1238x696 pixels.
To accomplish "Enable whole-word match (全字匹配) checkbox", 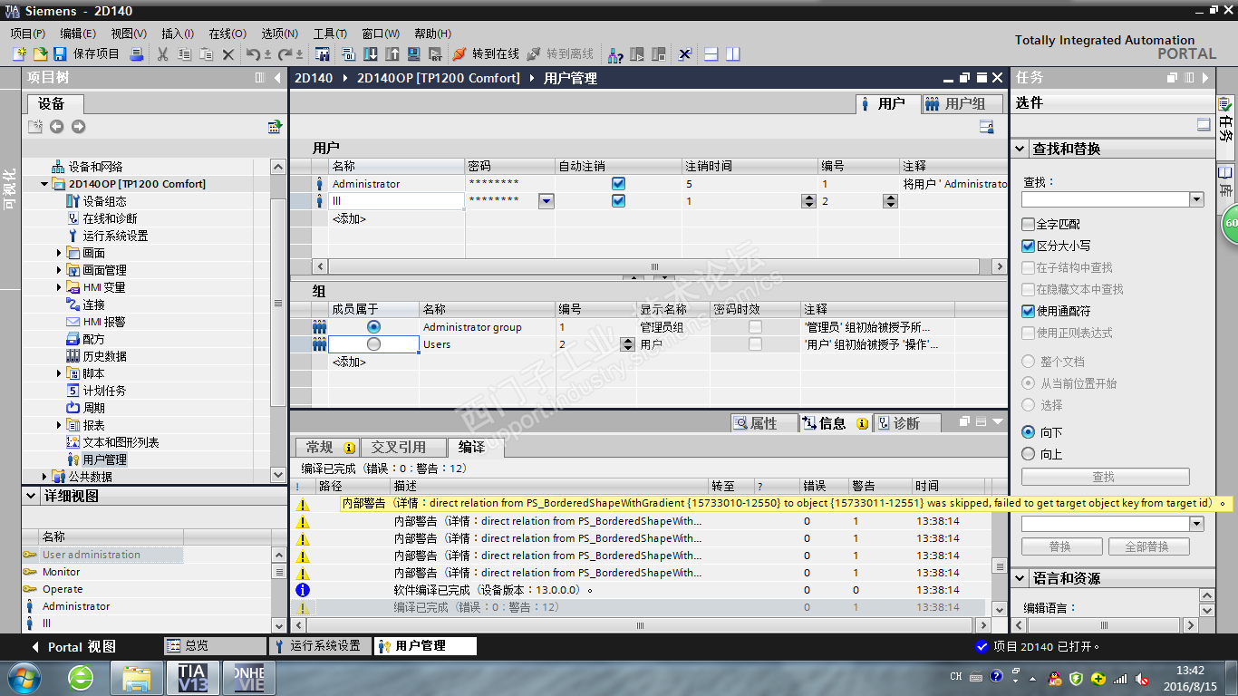I will pyautogui.click(x=1028, y=224).
